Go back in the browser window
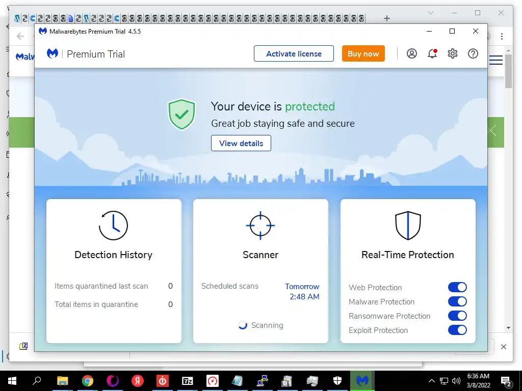The height and width of the screenshot is (391, 522). pyautogui.click(x=20, y=36)
